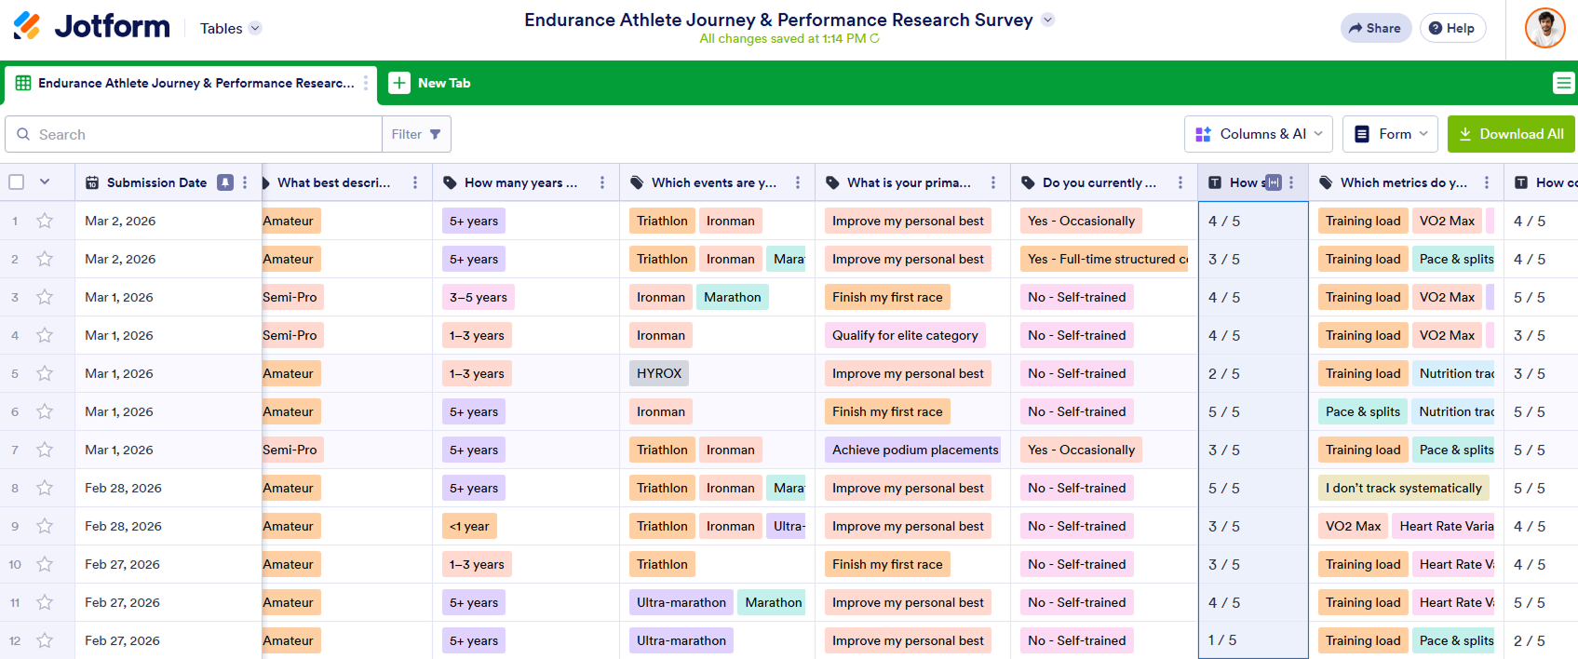Viewport: 1578px width, 659px height.
Task: Toggle the select-all rows checkbox
Action: [x=17, y=182]
